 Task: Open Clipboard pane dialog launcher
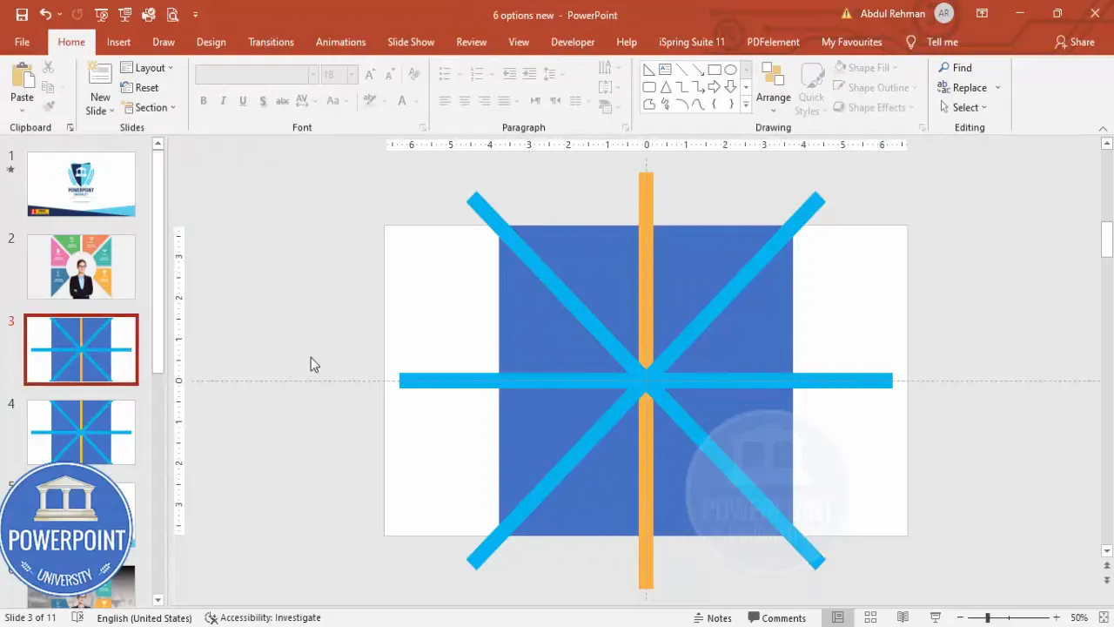pos(70,128)
